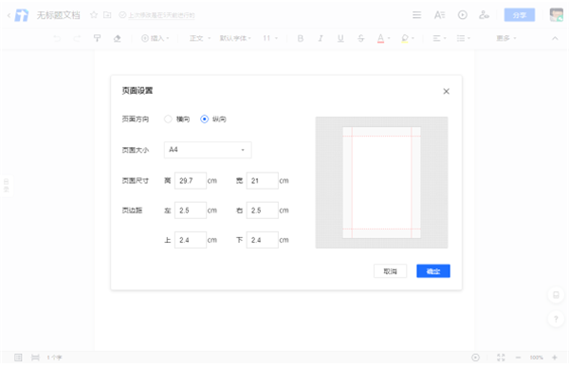The height and width of the screenshot is (368, 569).
Task: Apply the highlight color marker
Action: pos(405,38)
